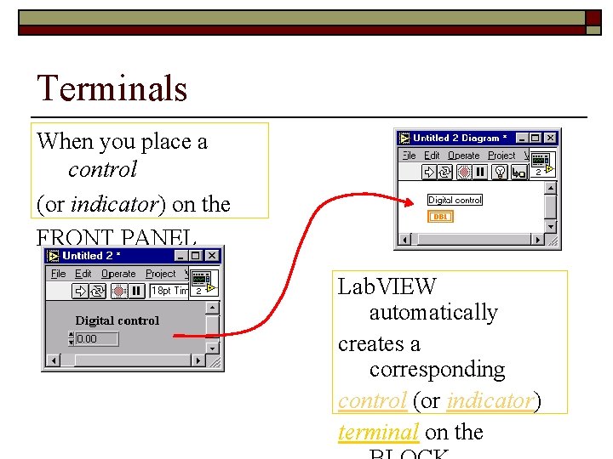Open Operate menu in Untitled 2 front panel
Screen dimensions: 613x459
click(x=118, y=274)
